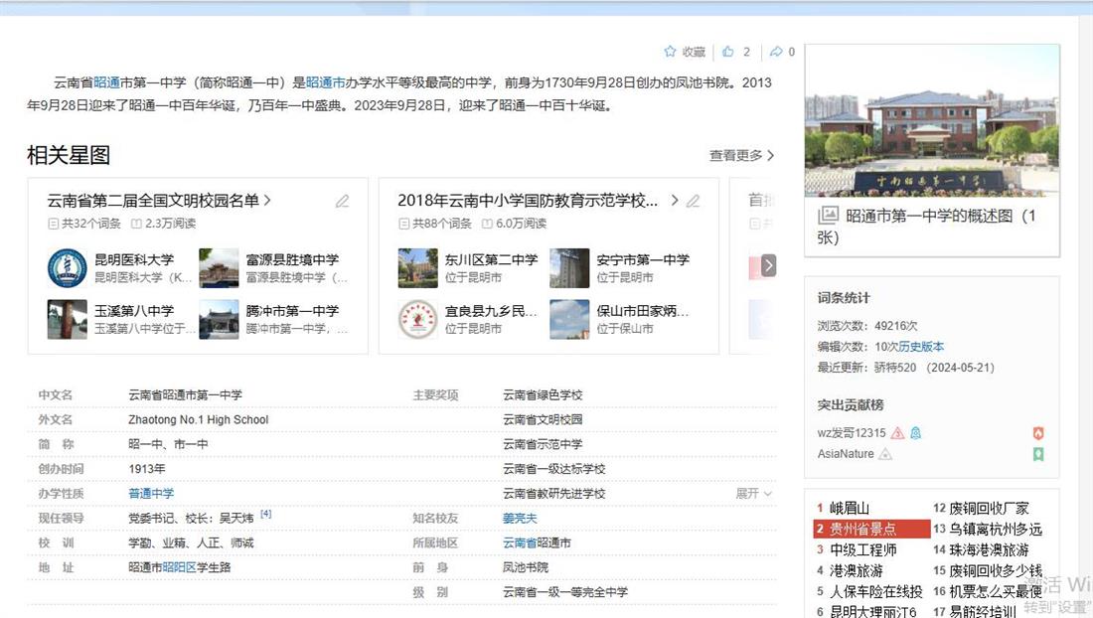This screenshot has height=618, width=1093.
Task: Click 东川区第二中学 entry title
Action: [x=492, y=260]
